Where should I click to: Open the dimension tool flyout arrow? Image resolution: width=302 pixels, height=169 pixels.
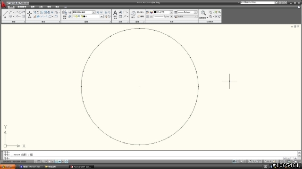127,12
